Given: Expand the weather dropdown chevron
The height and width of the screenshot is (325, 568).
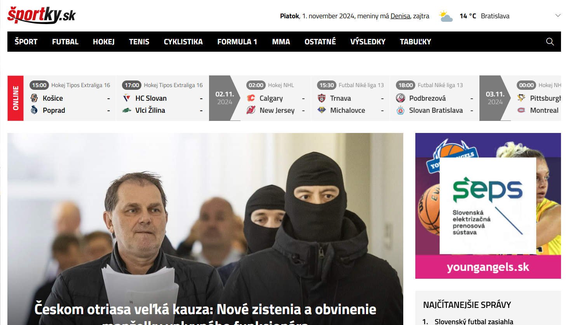Looking at the screenshot, I should (558, 16).
